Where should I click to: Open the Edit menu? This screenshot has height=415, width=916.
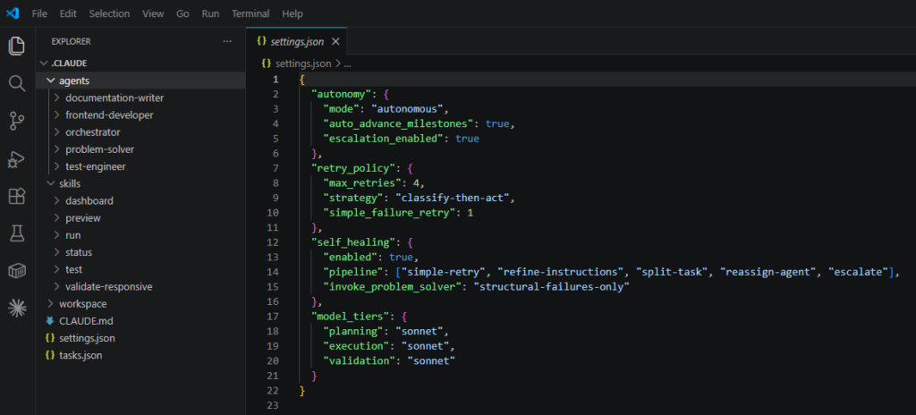click(x=68, y=13)
